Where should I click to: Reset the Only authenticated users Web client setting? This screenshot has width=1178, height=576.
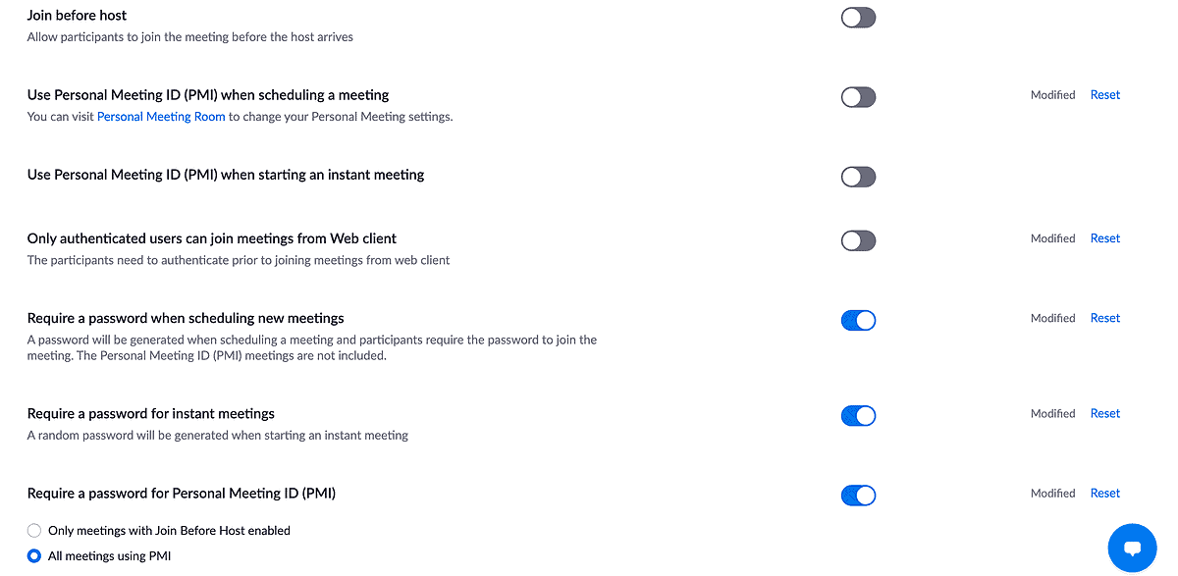[x=1105, y=238]
